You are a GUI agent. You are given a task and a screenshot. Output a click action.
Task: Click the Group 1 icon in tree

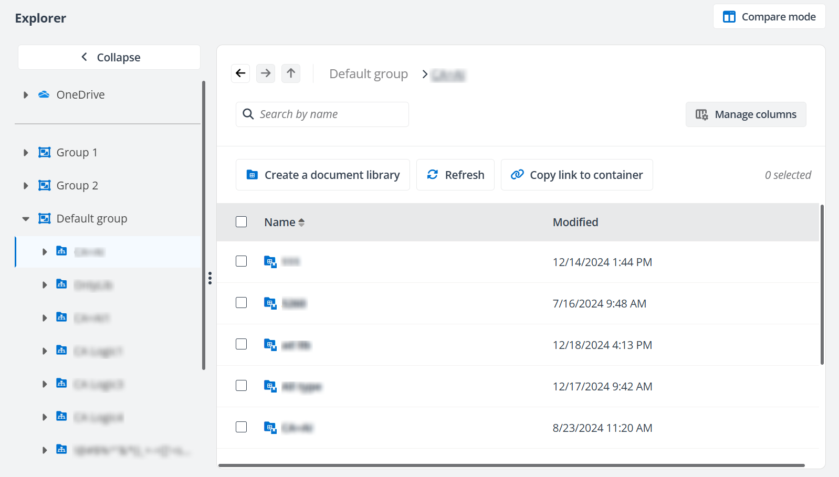pyautogui.click(x=45, y=153)
